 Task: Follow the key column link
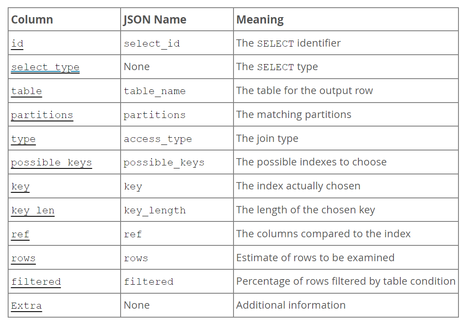tap(21, 187)
